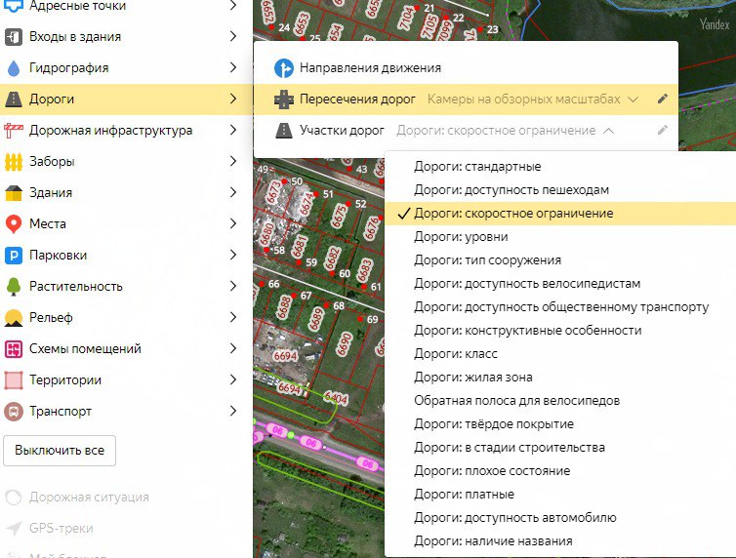The image size is (736, 558).
Task: Click the Растительность category label
Action: (x=75, y=287)
